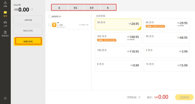This screenshot has width=195, height=104.
Task: Click the 续费数量: 0 text
Action: 134,97
